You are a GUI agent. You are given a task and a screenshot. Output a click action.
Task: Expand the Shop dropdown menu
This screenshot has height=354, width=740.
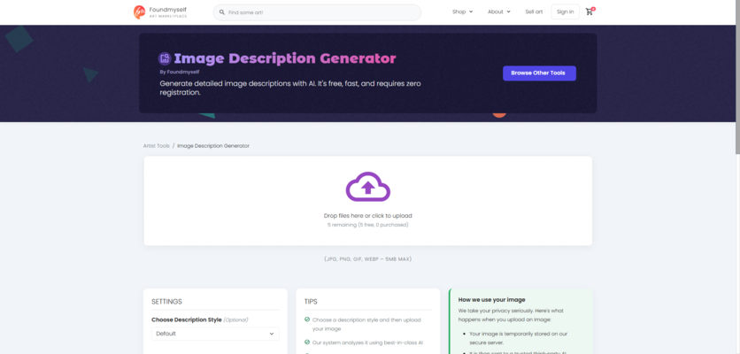click(462, 12)
